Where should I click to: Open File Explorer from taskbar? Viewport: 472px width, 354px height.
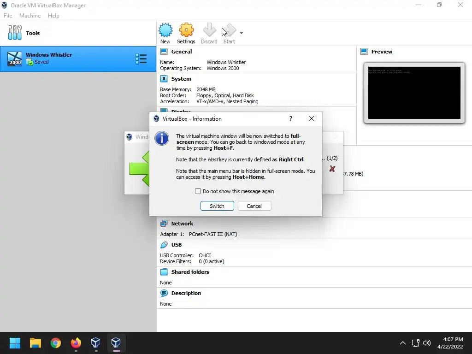pyautogui.click(x=35, y=342)
